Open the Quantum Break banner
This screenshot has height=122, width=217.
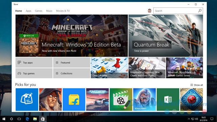166,36
